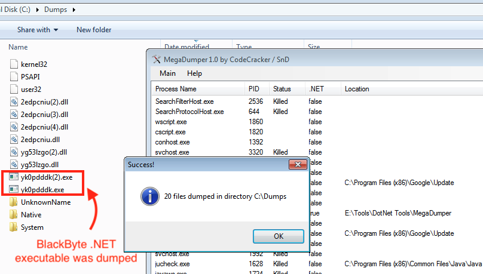
Task: Open the Share with dropdown
Action: pyautogui.click(x=38, y=30)
